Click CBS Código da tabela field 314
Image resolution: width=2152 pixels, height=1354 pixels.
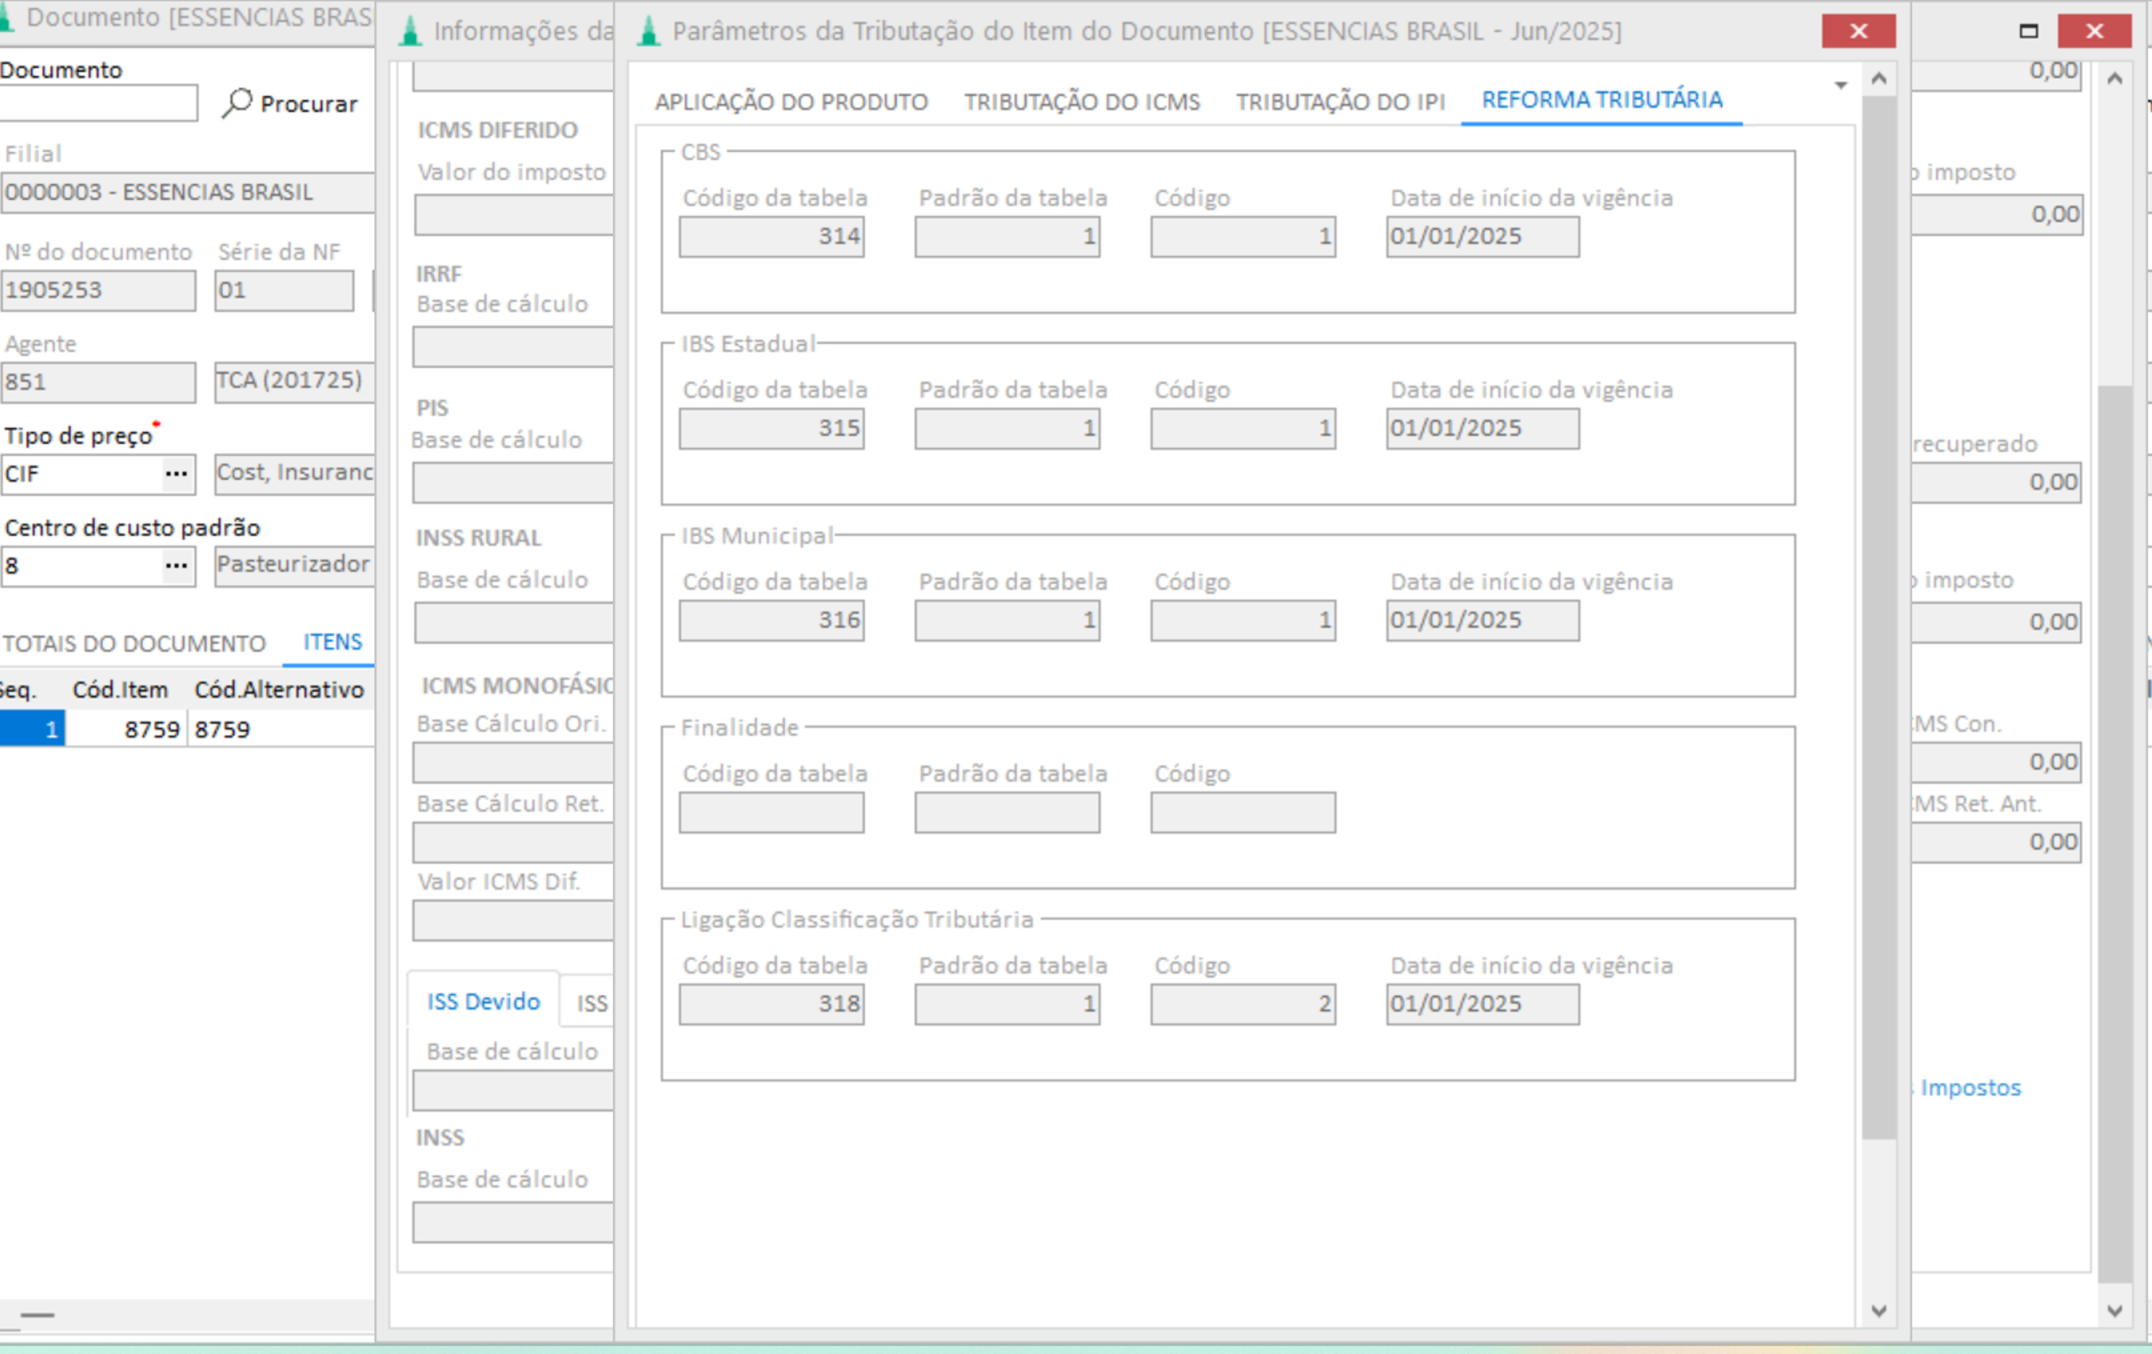point(771,237)
